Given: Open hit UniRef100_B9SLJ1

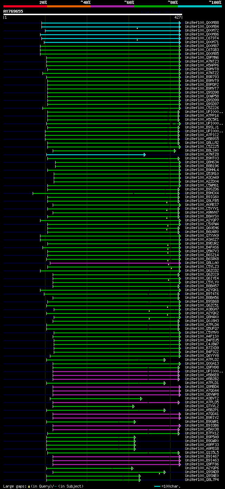Looking at the screenshot, I should point(202,127).
